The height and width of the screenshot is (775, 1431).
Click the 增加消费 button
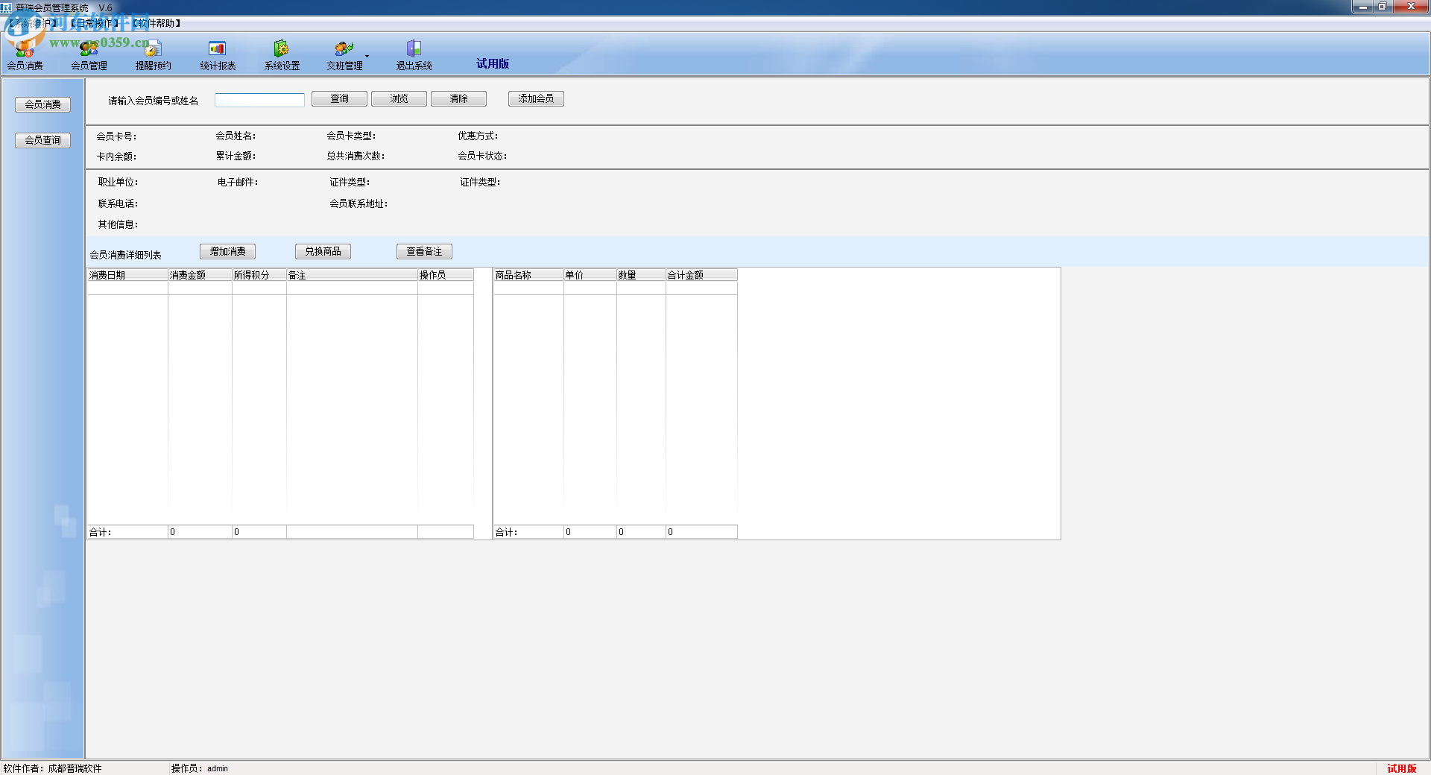tap(227, 252)
